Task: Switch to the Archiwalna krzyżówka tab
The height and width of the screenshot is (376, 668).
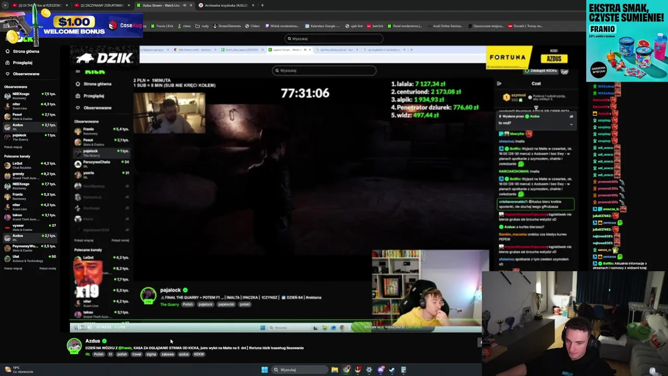Action: tap(225, 5)
